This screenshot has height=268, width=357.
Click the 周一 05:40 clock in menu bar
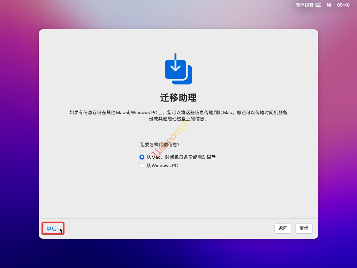coord(338,5)
